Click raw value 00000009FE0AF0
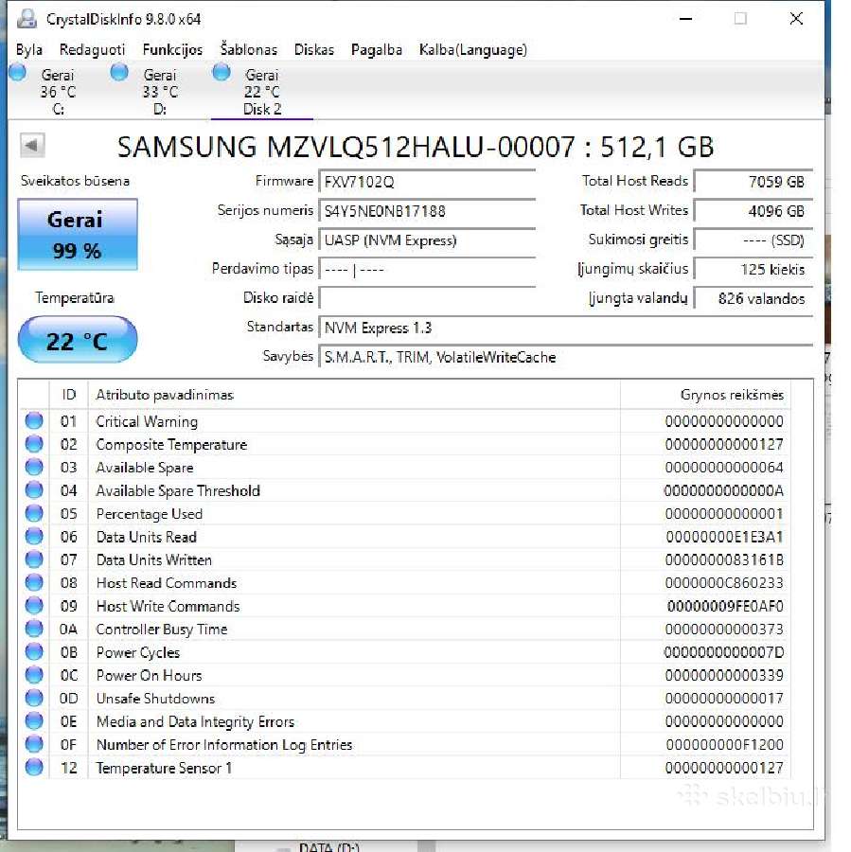Image resolution: width=851 pixels, height=852 pixels. pyautogui.click(x=725, y=606)
